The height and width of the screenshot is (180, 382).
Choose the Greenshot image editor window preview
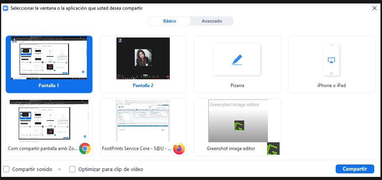point(238,121)
